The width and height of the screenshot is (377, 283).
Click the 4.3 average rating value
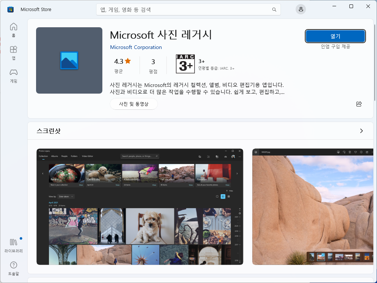[x=119, y=62]
